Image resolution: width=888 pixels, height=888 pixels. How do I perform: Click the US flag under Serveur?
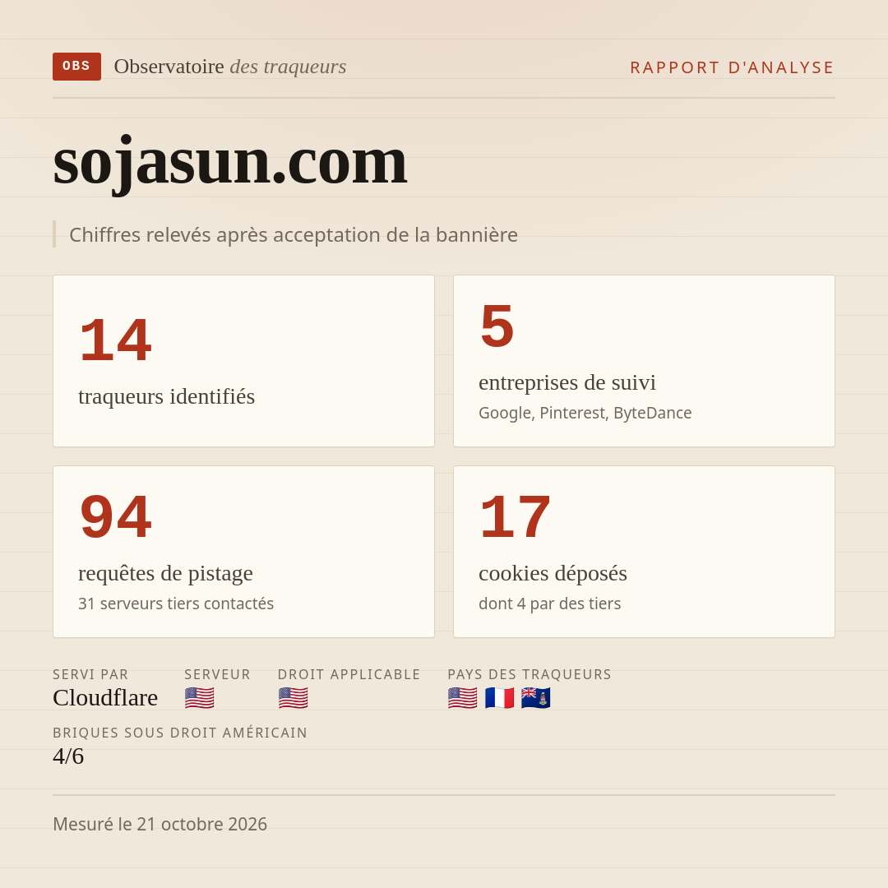tap(199, 698)
